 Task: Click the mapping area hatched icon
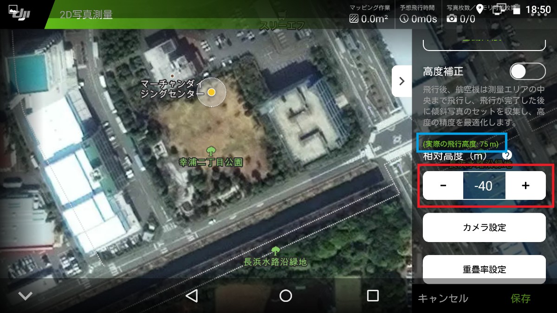(x=354, y=19)
